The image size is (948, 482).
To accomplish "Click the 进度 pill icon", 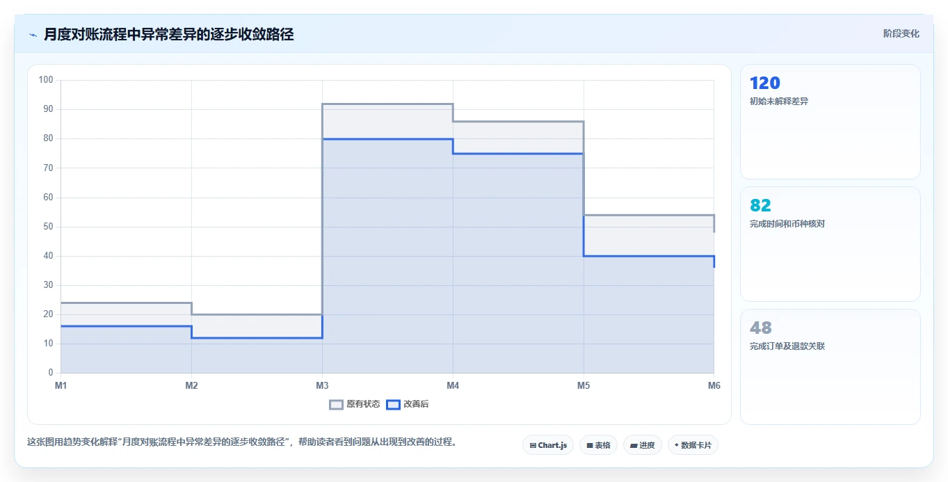I will click(x=634, y=445).
